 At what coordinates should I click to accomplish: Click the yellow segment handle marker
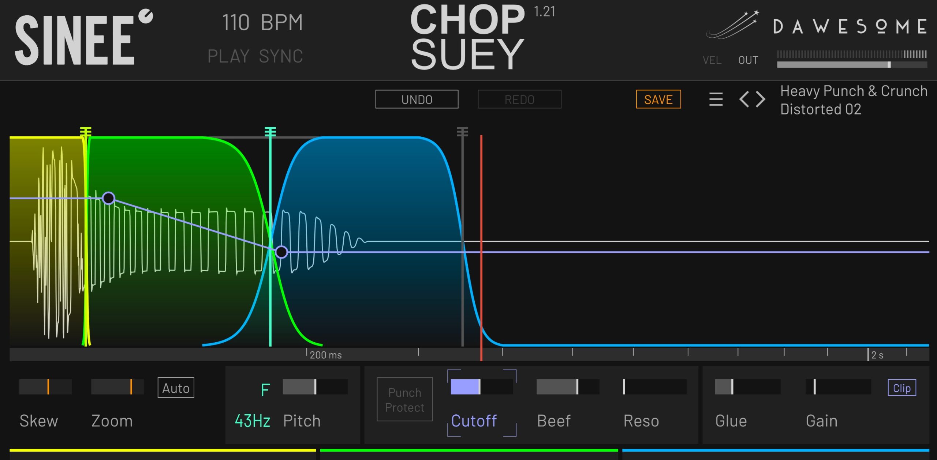click(x=85, y=132)
